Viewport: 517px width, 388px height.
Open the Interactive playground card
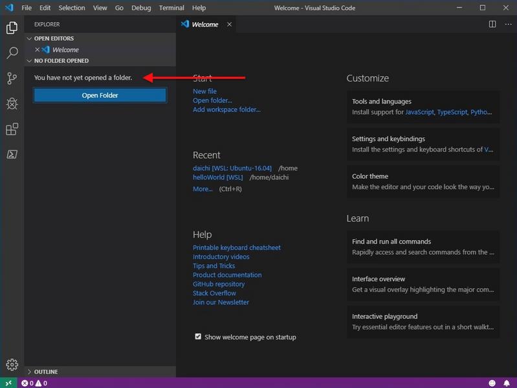(423, 322)
